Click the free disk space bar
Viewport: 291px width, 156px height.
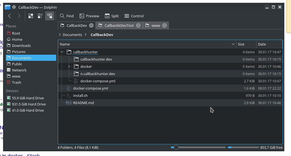[243, 147]
